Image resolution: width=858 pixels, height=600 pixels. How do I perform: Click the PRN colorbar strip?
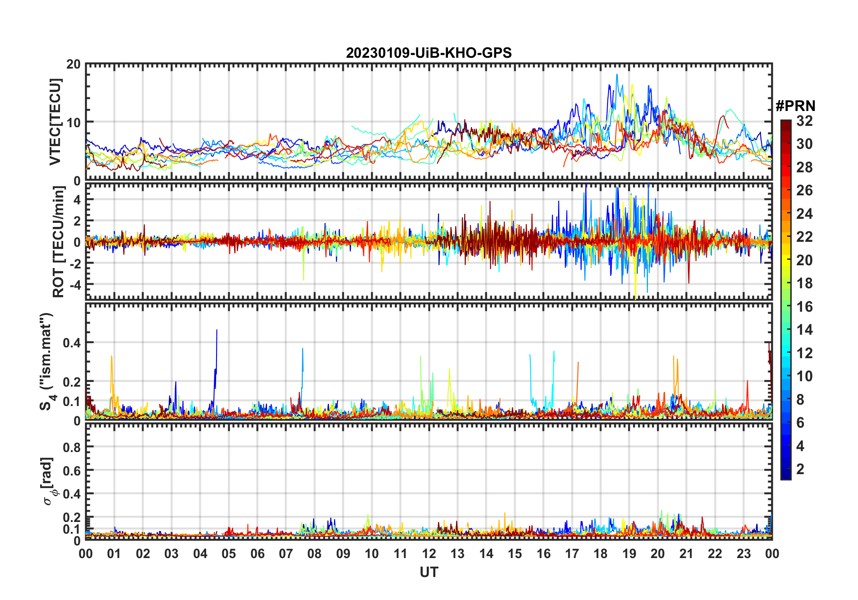[x=786, y=300]
